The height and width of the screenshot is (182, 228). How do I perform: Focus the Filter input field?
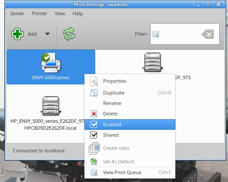[184, 34]
